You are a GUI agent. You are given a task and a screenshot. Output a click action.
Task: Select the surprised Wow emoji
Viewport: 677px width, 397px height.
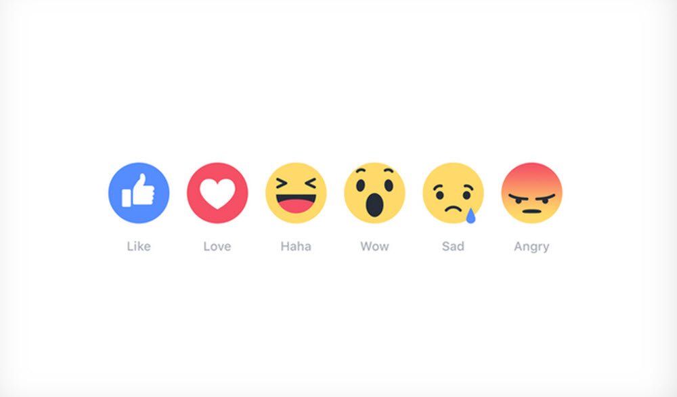(374, 193)
